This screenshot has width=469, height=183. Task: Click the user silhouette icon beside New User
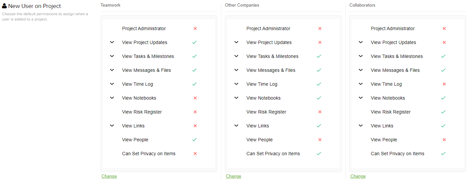4,6
